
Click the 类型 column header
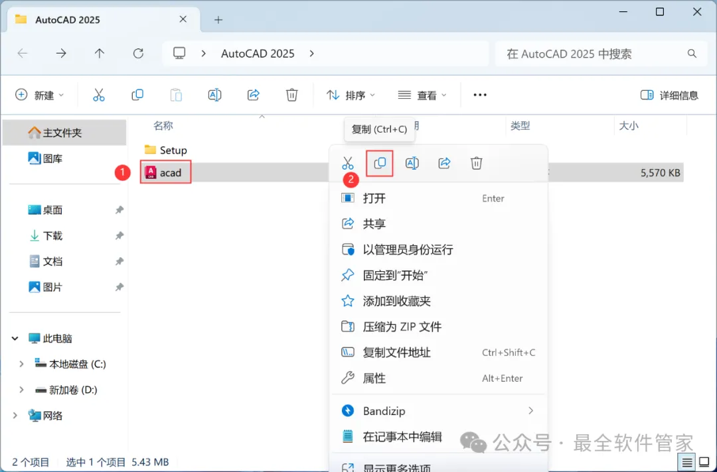(x=520, y=125)
